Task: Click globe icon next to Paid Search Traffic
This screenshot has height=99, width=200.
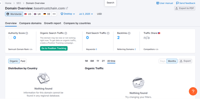Action: tap(108, 33)
